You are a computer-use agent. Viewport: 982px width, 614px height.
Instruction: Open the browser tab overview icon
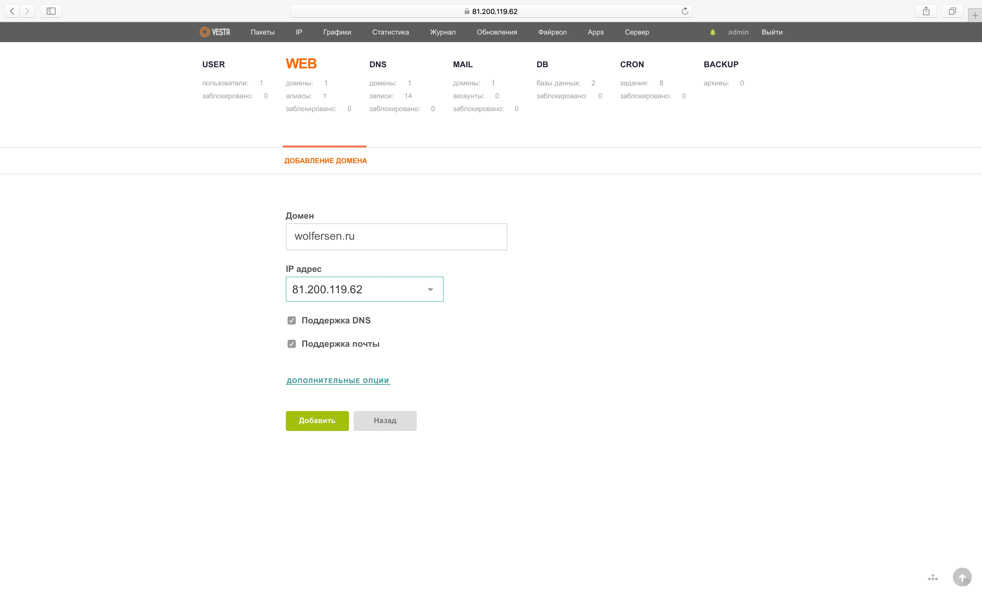pyautogui.click(x=952, y=11)
